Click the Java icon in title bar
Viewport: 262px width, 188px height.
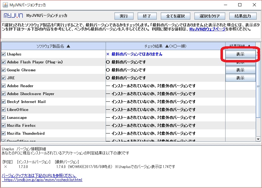pos(5,5)
